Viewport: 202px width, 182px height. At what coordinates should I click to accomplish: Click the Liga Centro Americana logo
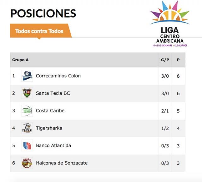(170, 24)
